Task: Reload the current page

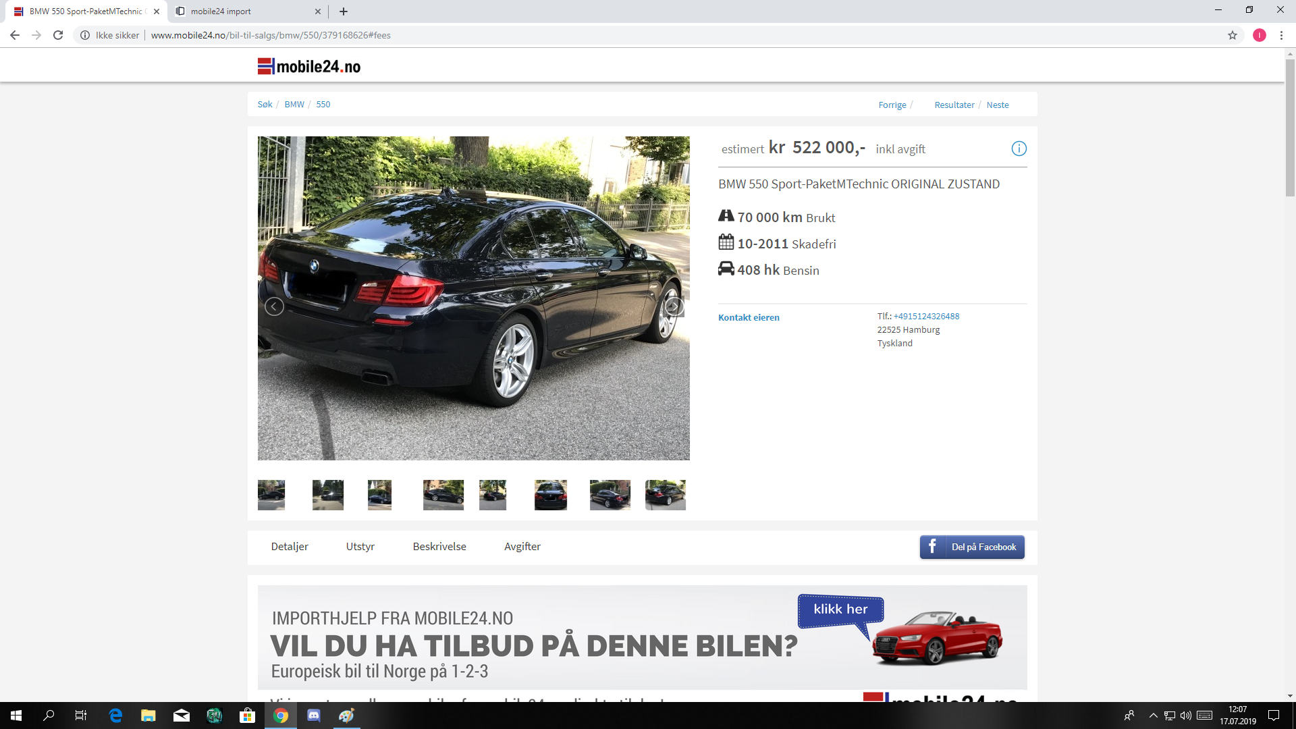Action: pos(58,35)
